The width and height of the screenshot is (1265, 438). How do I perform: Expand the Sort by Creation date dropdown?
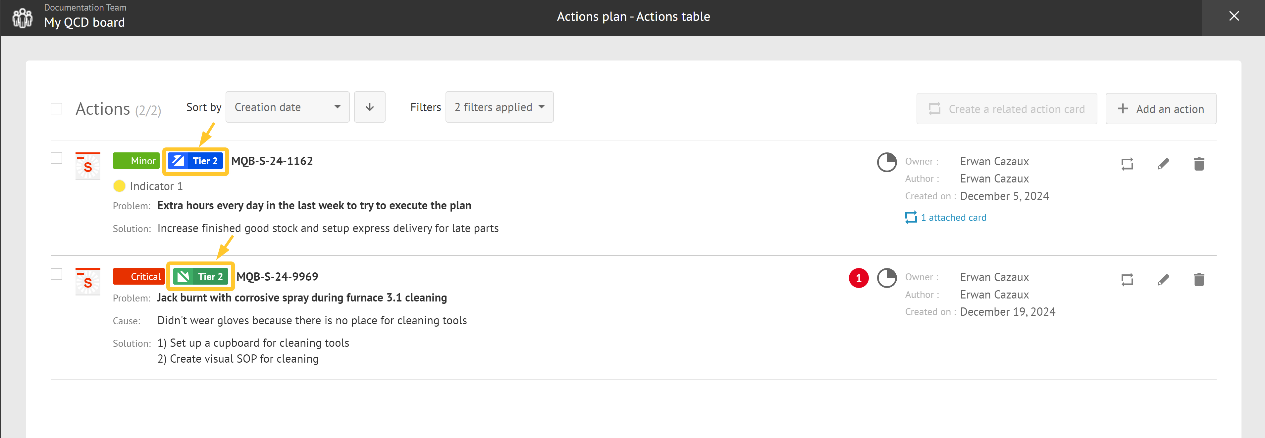[286, 106]
